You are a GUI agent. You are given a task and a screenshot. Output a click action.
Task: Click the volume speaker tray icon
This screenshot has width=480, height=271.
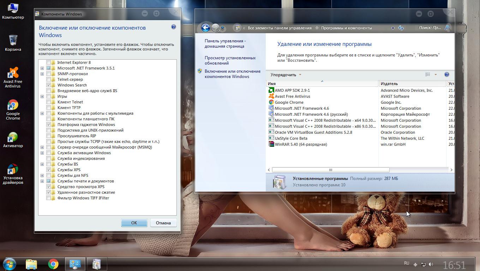pyautogui.click(x=431, y=264)
